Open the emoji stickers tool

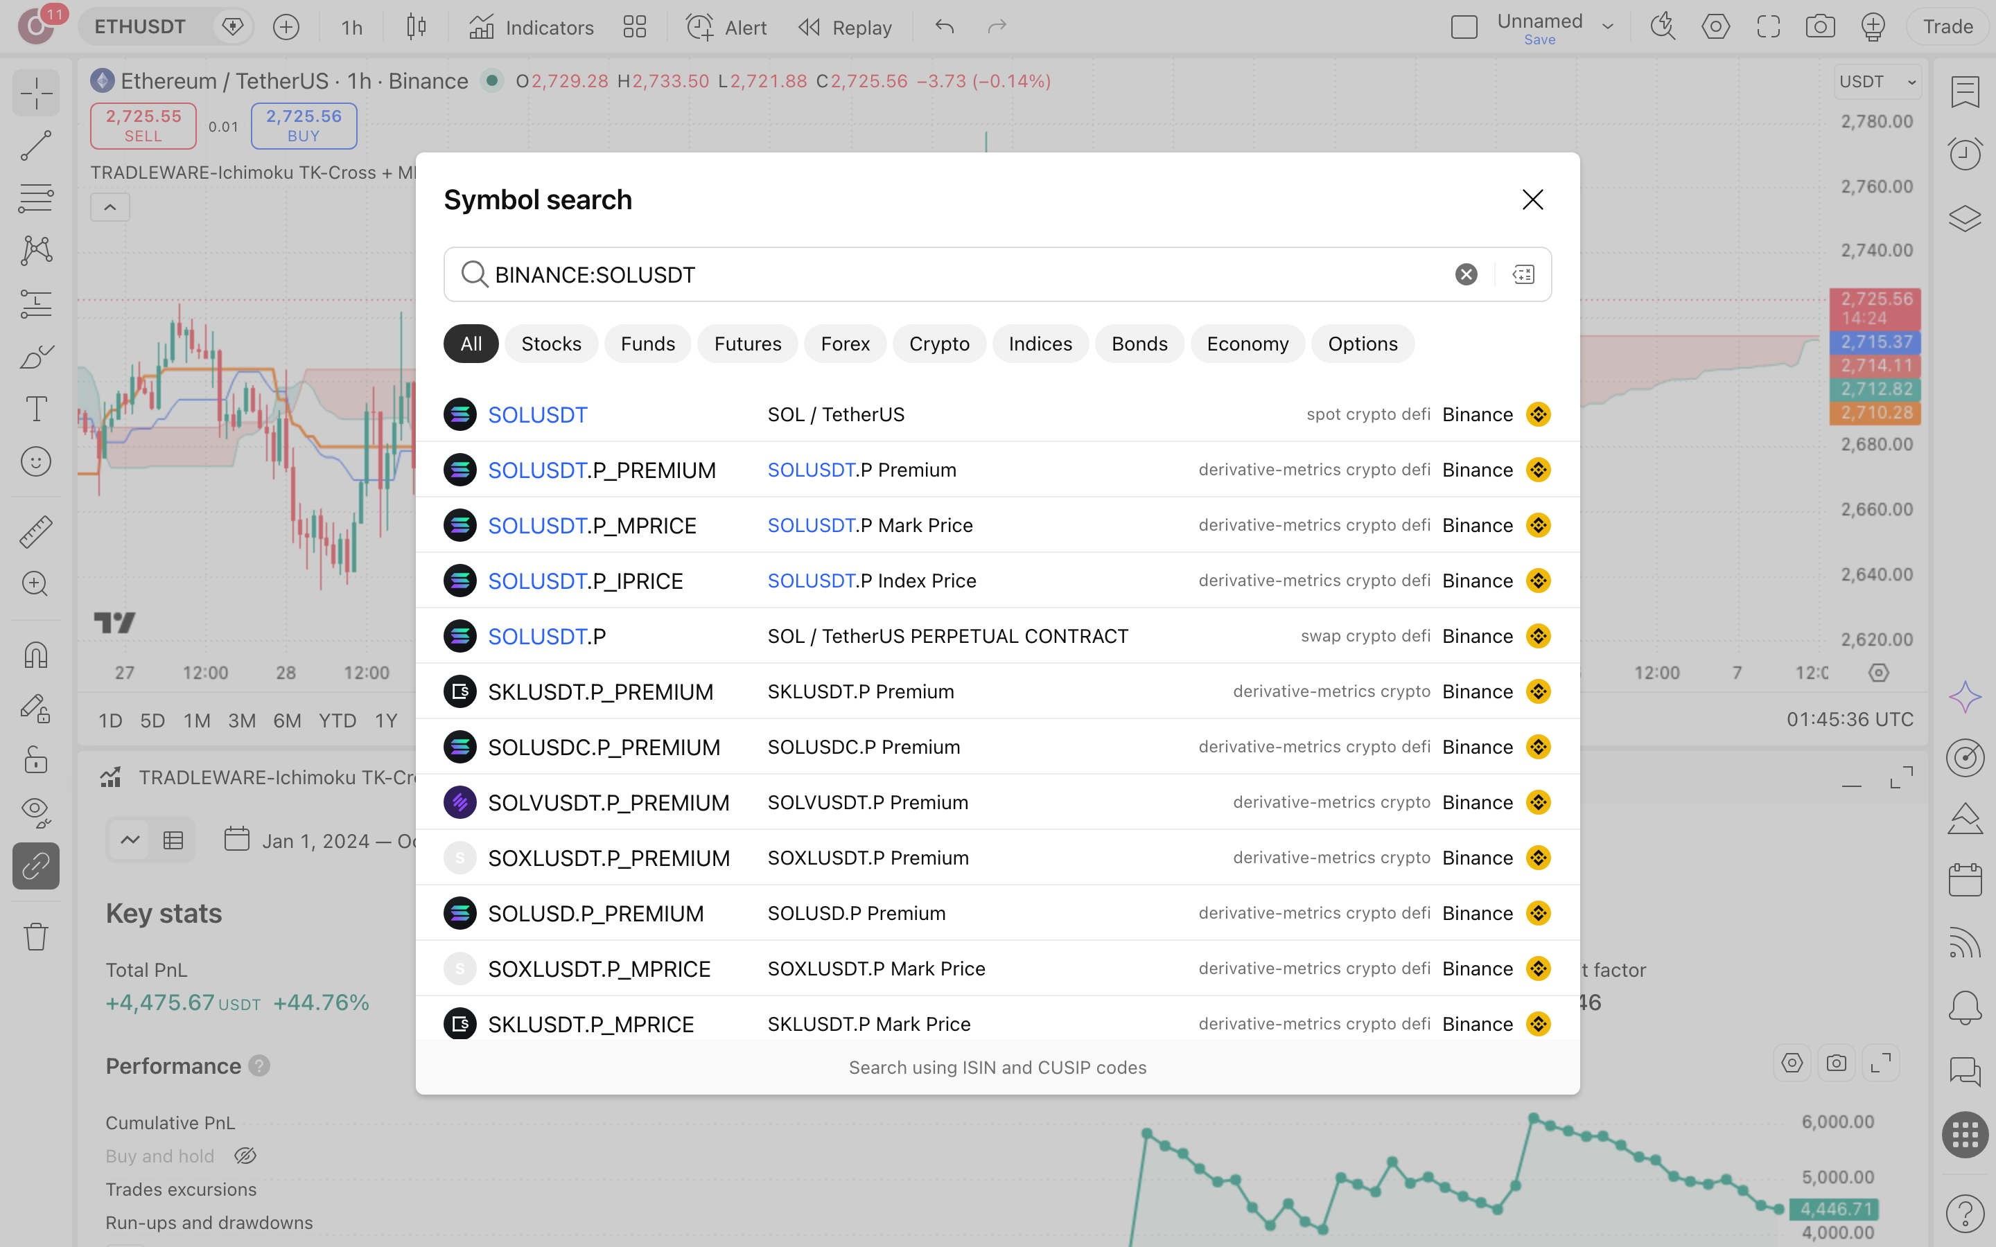pyautogui.click(x=35, y=462)
